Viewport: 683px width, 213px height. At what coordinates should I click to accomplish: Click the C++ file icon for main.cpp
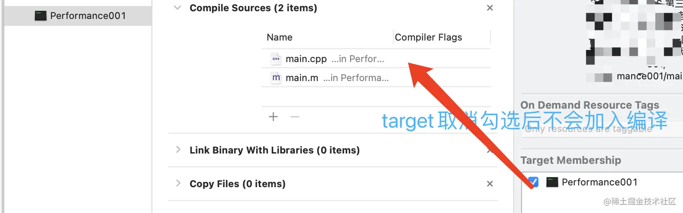(276, 59)
